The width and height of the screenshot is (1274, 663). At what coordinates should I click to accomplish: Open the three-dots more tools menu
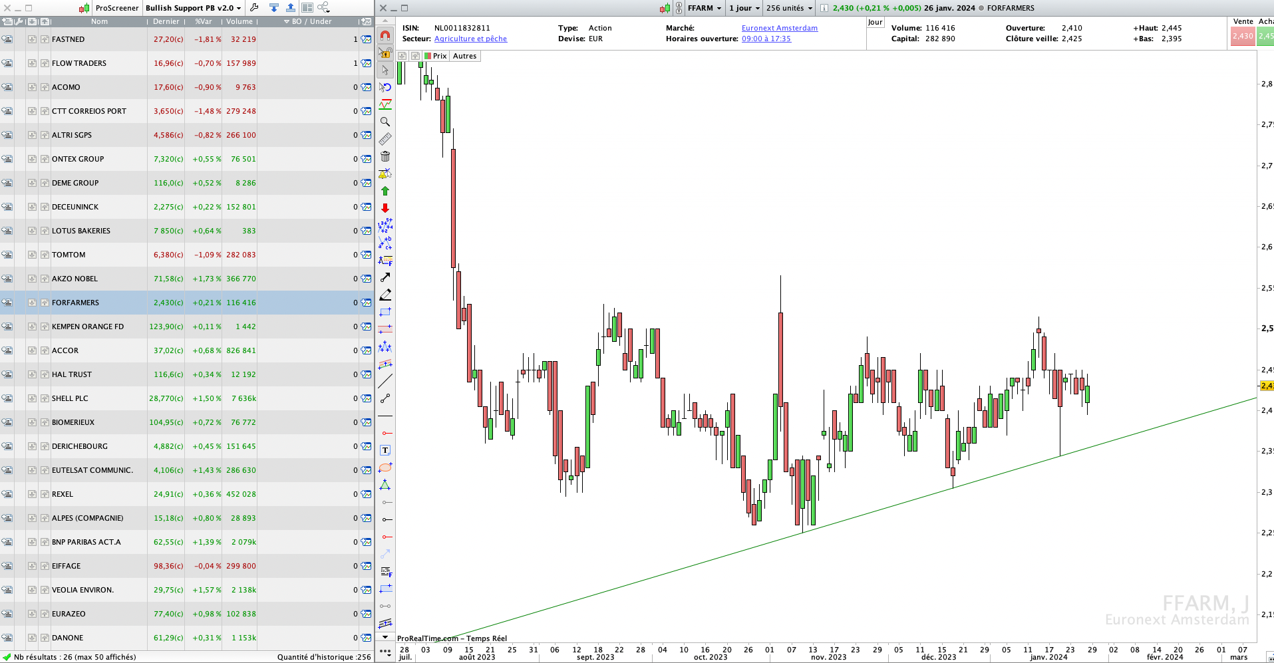385,652
